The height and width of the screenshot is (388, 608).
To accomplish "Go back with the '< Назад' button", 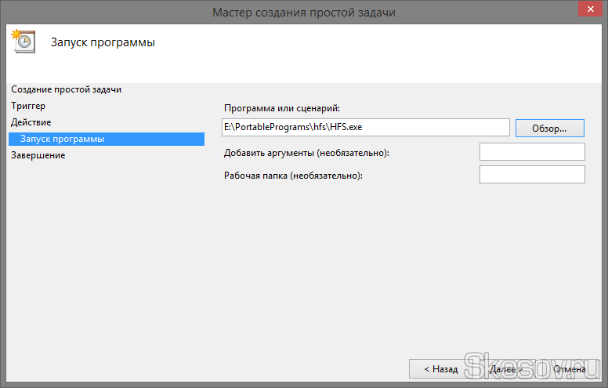I will pos(440,368).
